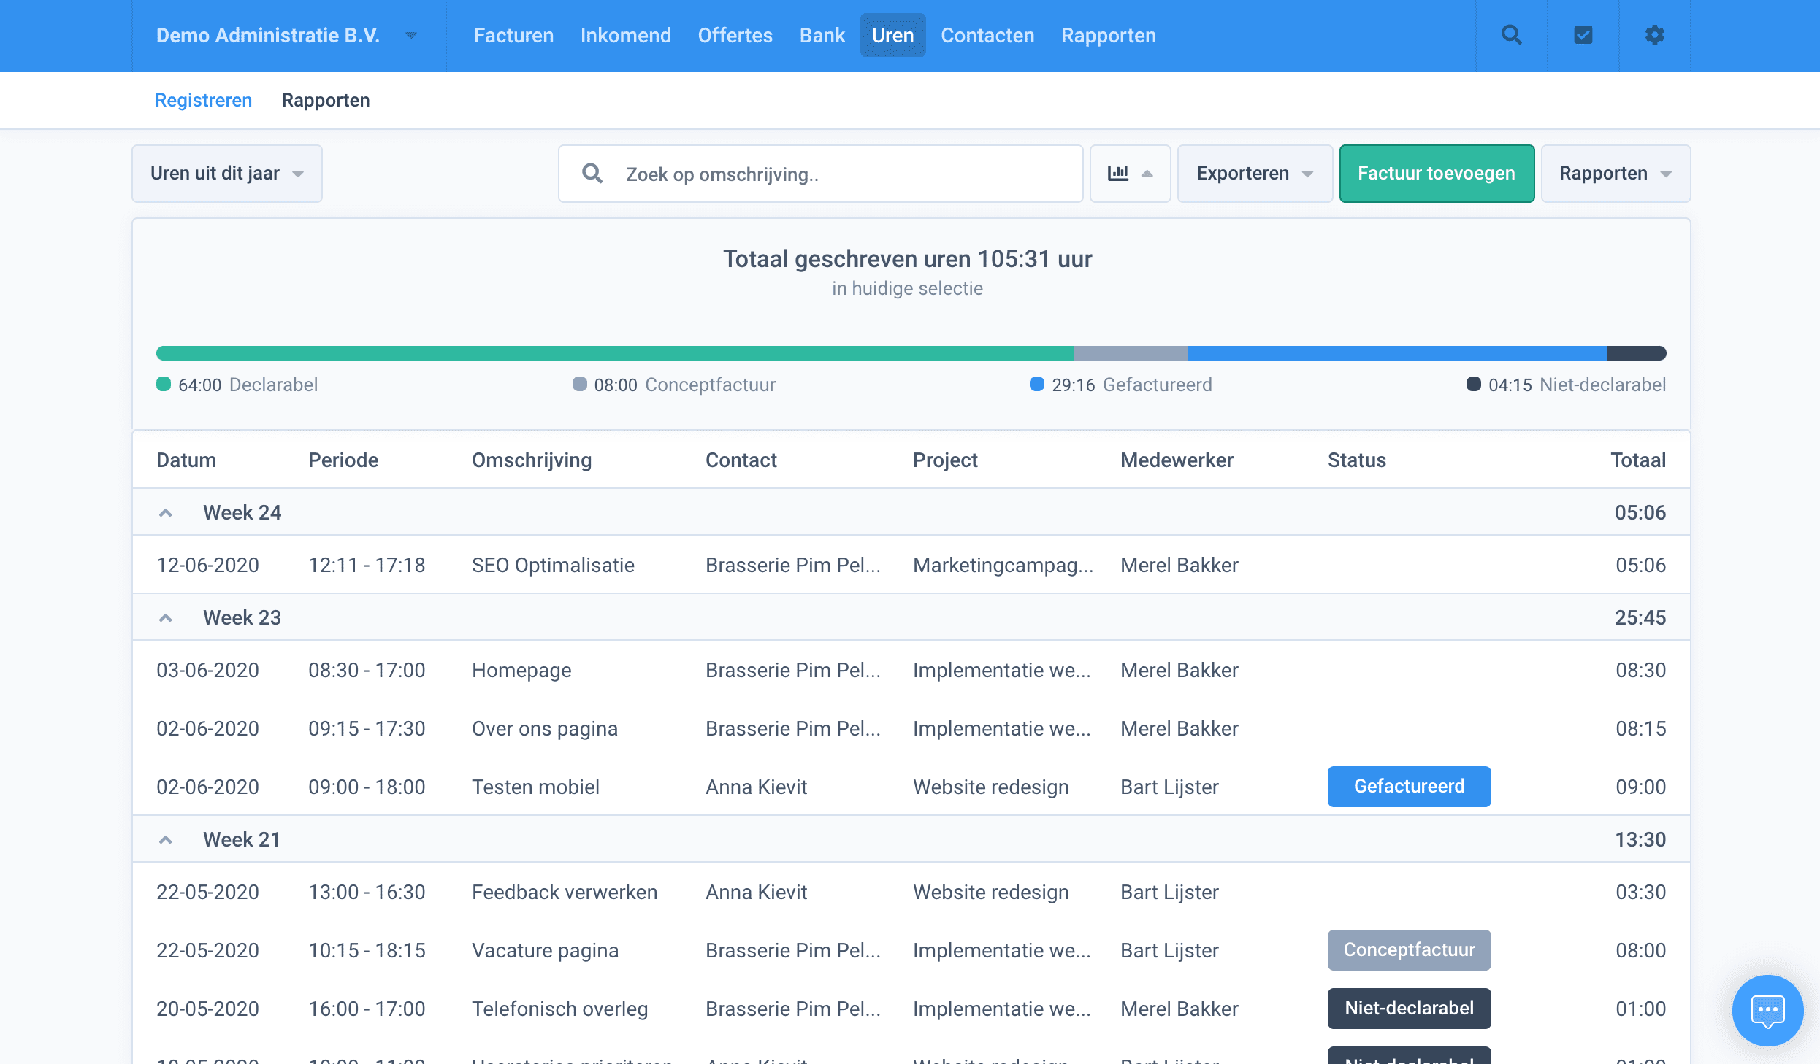The height and width of the screenshot is (1064, 1820).
Task: Switch to the Rapporten sub-tab
Action: click(326, 100)
